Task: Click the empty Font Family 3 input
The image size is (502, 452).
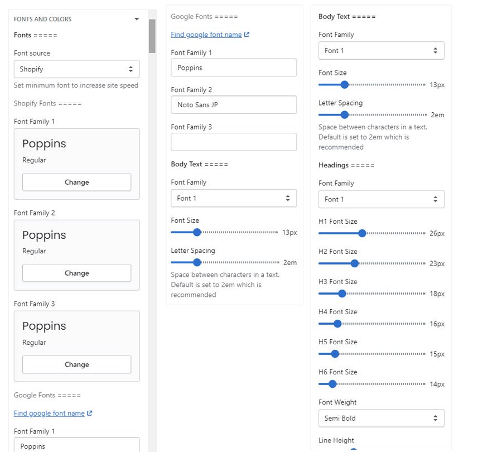Action: tap(234, 142)
